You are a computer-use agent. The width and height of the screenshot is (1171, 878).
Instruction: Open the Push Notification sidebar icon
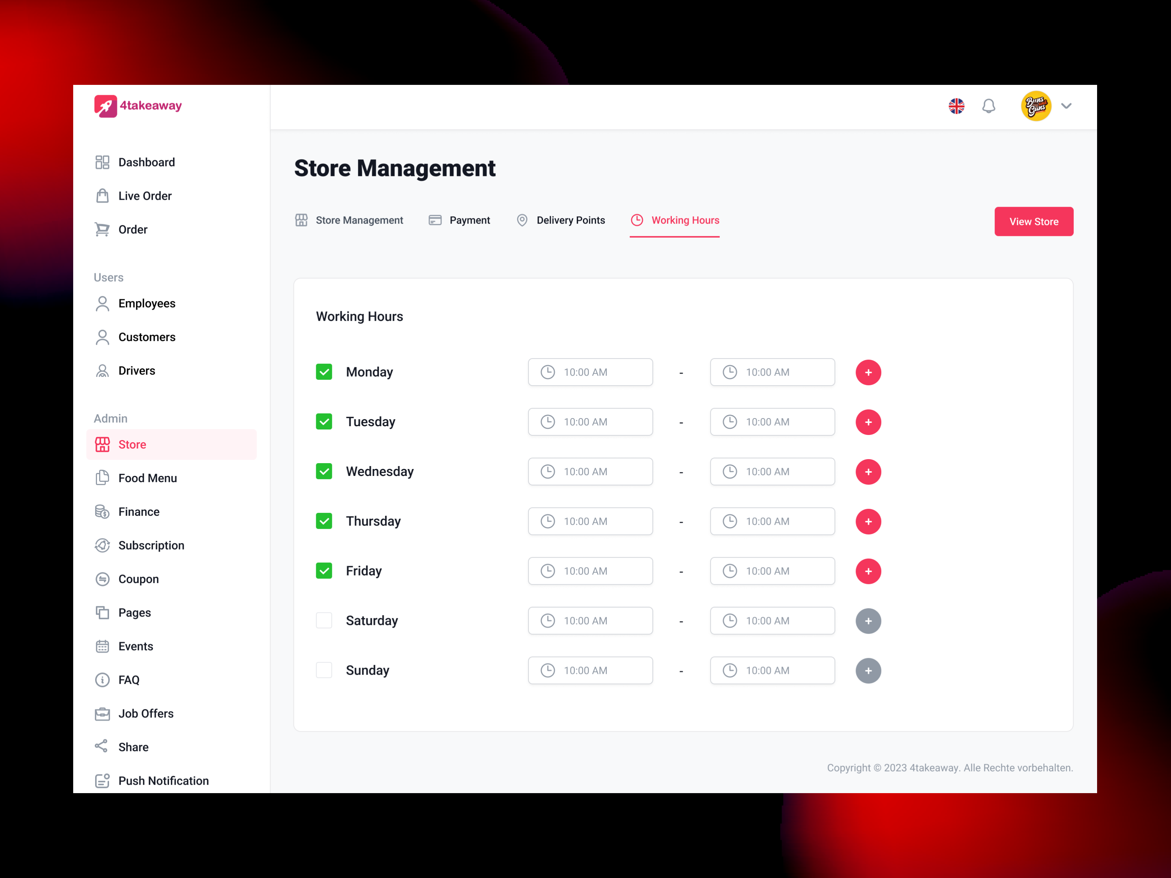103,780
